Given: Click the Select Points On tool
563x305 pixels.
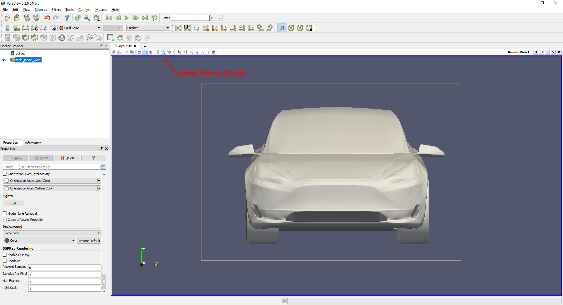Looking at the screenshot, I should [x=163, y=52].
